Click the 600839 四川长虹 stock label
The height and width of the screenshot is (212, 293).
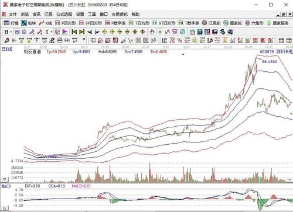click(276, 51)
